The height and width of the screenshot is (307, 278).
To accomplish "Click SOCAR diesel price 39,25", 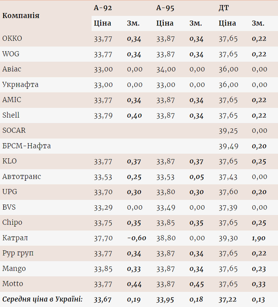I will point(228,131).
